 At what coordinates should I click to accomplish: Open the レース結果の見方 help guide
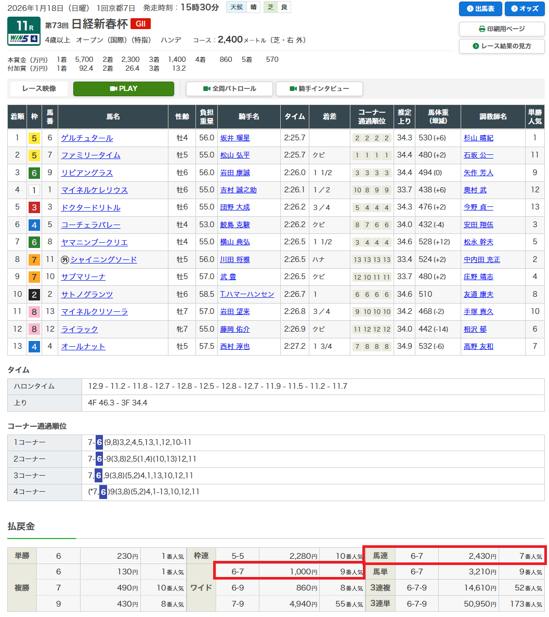(501, 46)
